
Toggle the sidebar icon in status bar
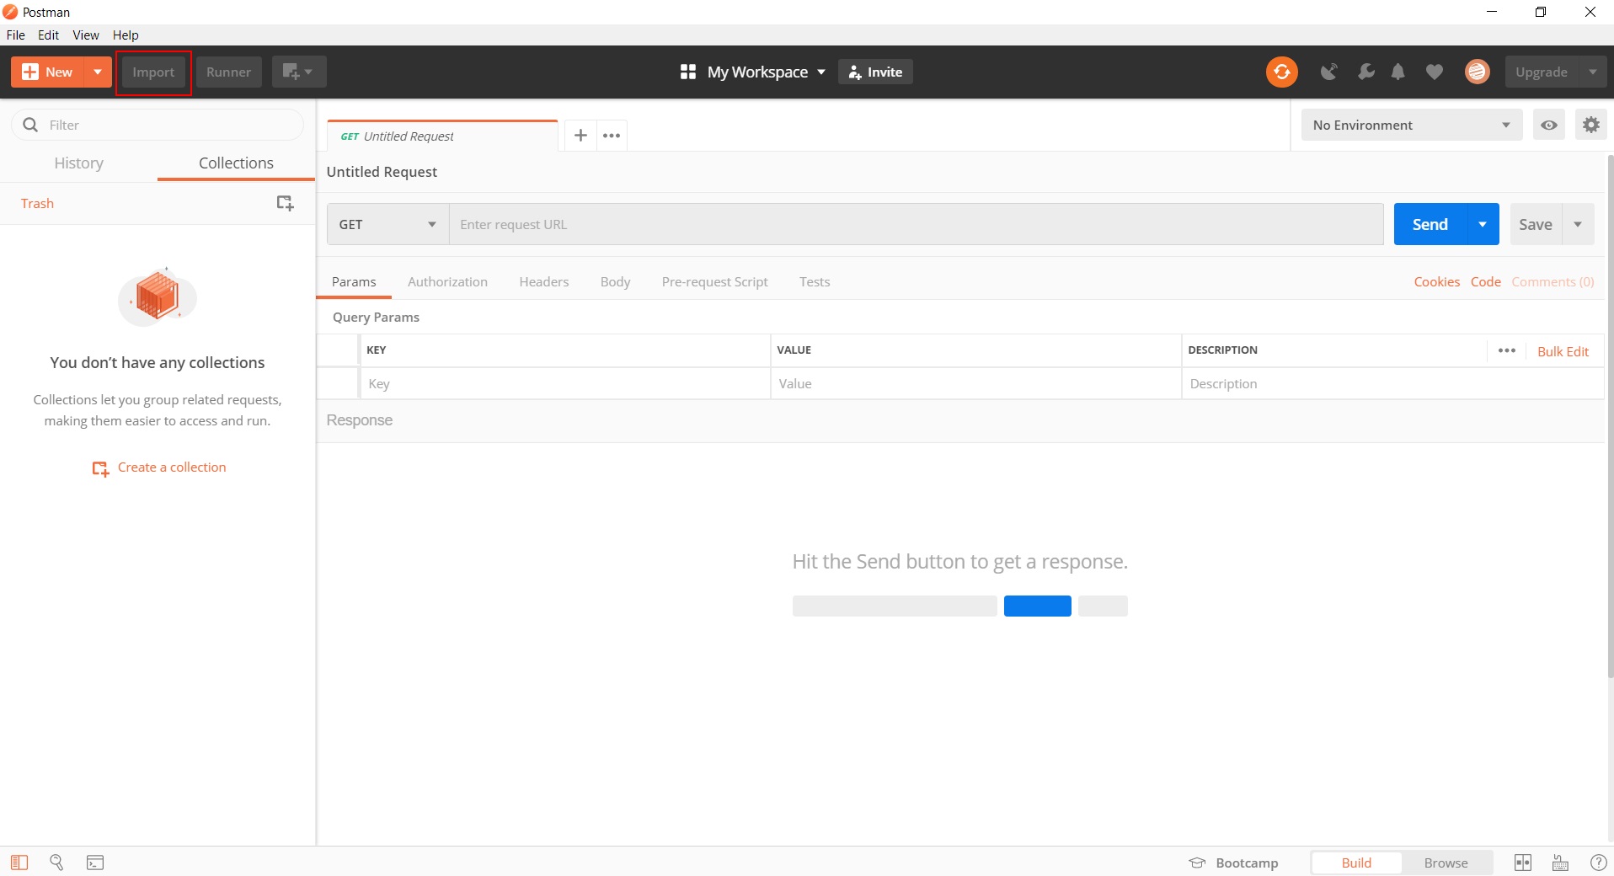(x=19, y=863)
